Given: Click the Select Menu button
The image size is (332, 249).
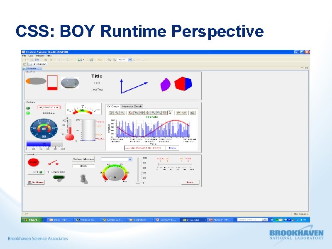Looking at the screenshot, I should click(x=84, y=159).
